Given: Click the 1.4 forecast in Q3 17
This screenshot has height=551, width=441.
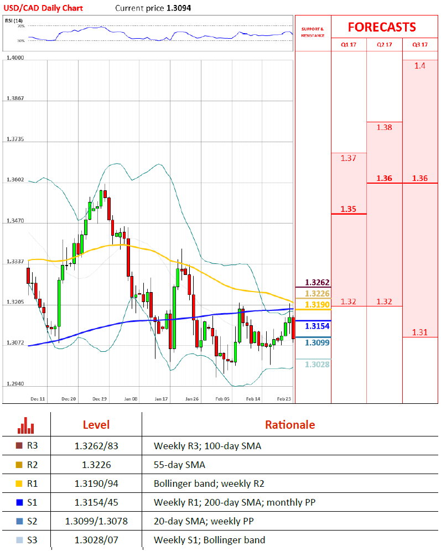Looking at the screenshot, I should (x=420, y=66).
